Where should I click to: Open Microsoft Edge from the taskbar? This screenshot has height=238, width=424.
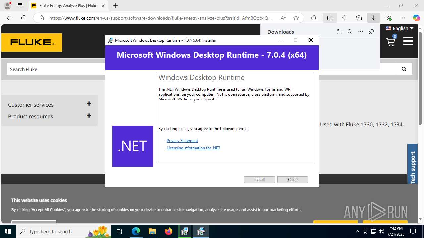pyautogui.click(x=136, y=231)
